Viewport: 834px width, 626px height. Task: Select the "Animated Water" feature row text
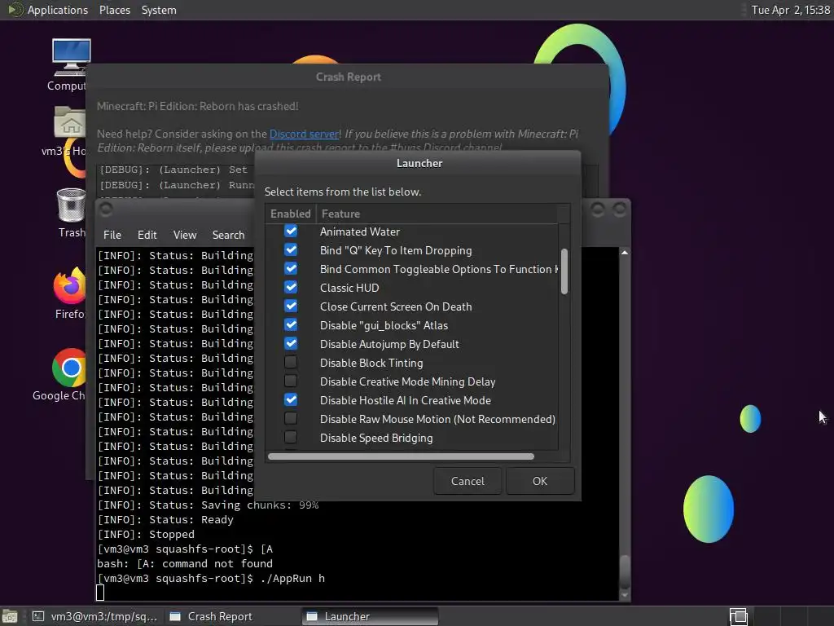(x=359, y=231)
